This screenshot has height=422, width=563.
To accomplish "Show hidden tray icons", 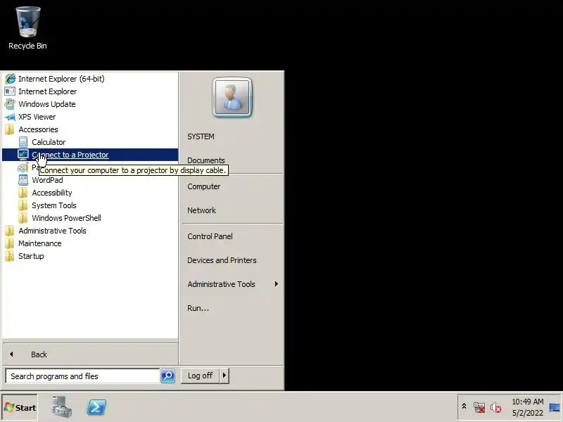I will (x=464, y=407).
